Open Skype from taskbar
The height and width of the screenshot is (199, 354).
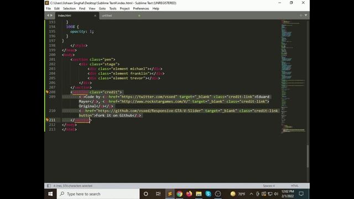coord(208,194)
